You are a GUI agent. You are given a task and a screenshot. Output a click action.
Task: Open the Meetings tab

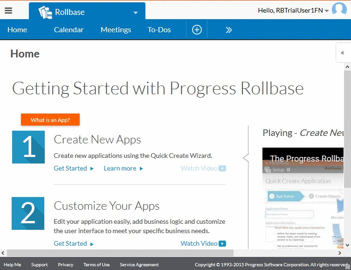116,30
